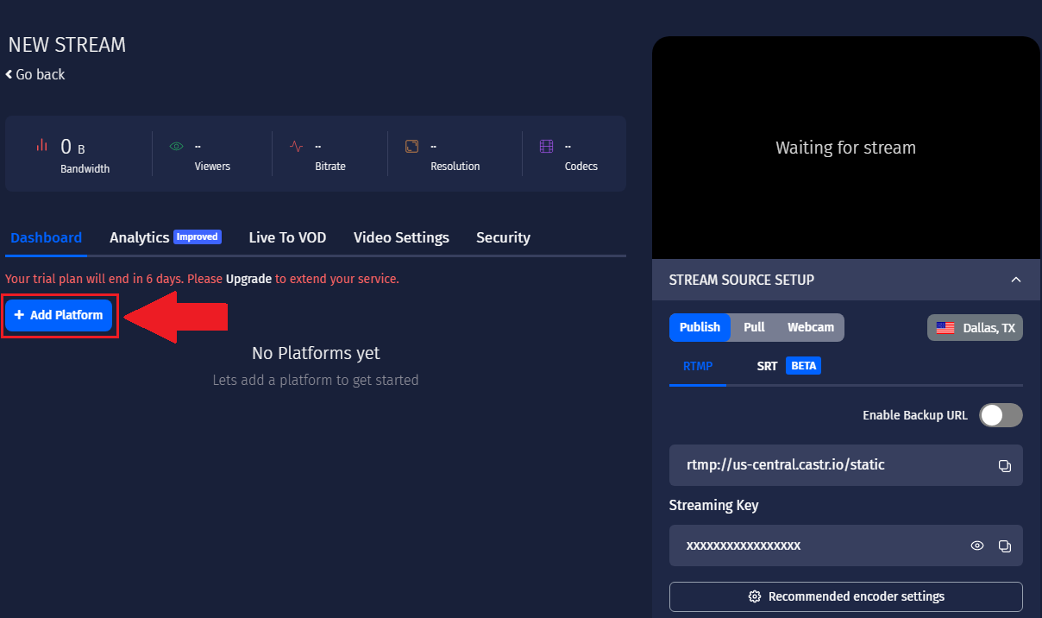Copy the streaming key
Screen dimensions: 1042x618
click(1004, 545)
